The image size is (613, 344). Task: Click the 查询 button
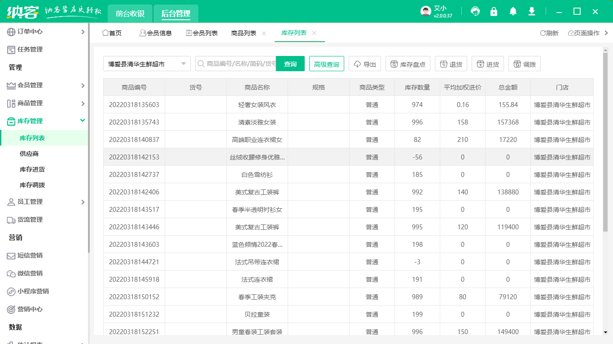pos(290,64)
